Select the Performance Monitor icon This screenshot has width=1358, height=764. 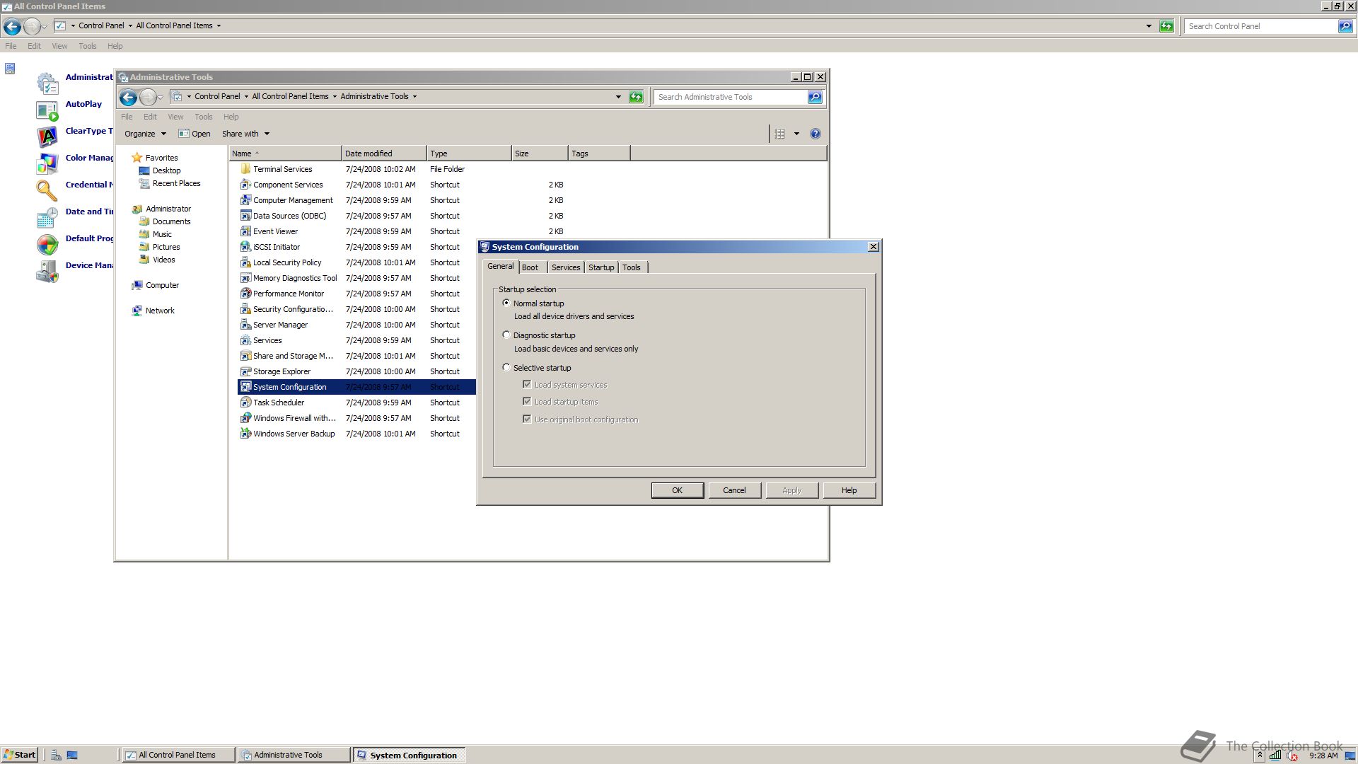(x=245, y=294)
